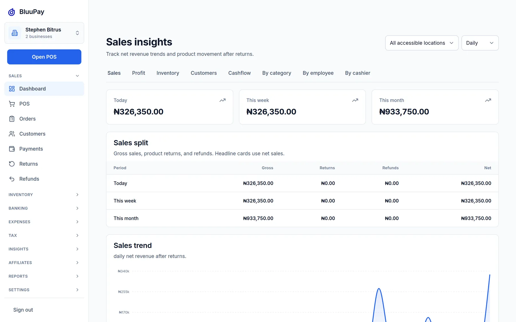Click the trend arrow icon on This week card
This screenshot has width=516, height=322.
click(355, 100)
